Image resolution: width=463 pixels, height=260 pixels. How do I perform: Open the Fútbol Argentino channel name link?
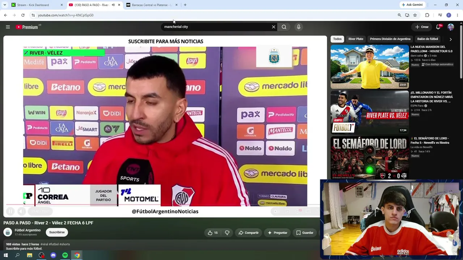pyautogui.click(x=27, y=230)
